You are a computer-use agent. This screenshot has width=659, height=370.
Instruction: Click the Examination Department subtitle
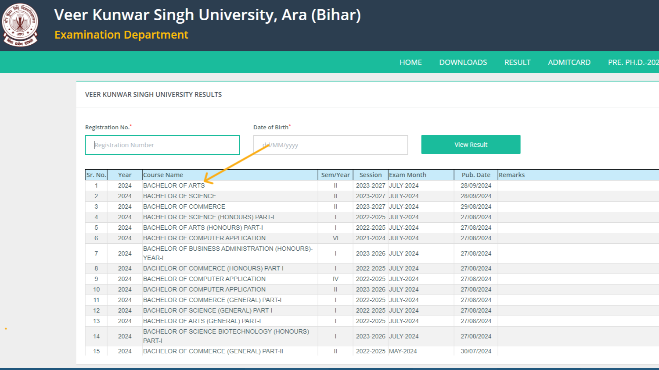(121, 35)
